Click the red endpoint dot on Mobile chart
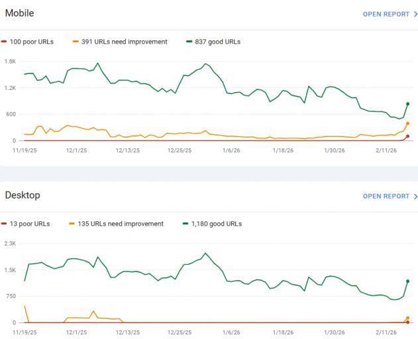 point(407,136)
